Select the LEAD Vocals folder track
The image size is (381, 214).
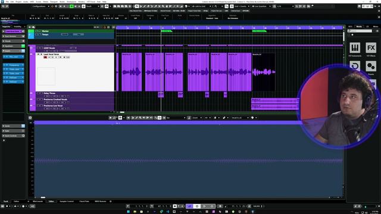point(75,49)
